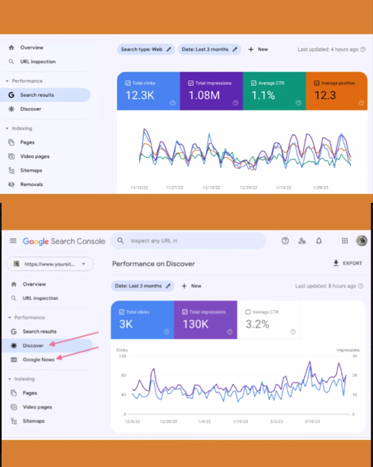
Task: Edit Discover Date: Last 3 months pencil
Action: point(168,286)
